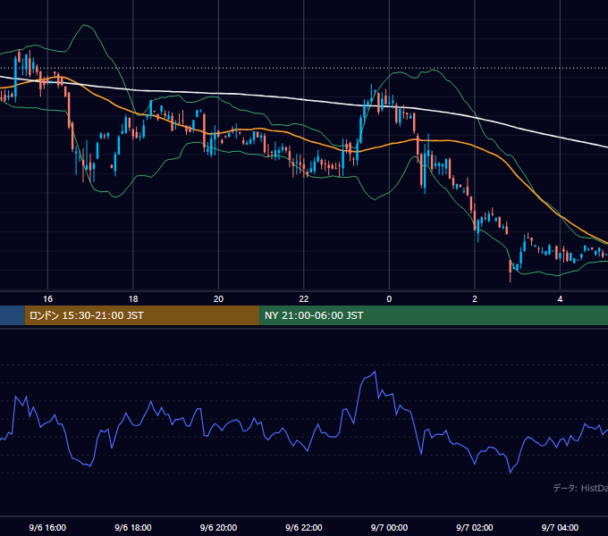The image size is (608, 536).
Task: Click the 2 hour axis label
Action: 475,299
